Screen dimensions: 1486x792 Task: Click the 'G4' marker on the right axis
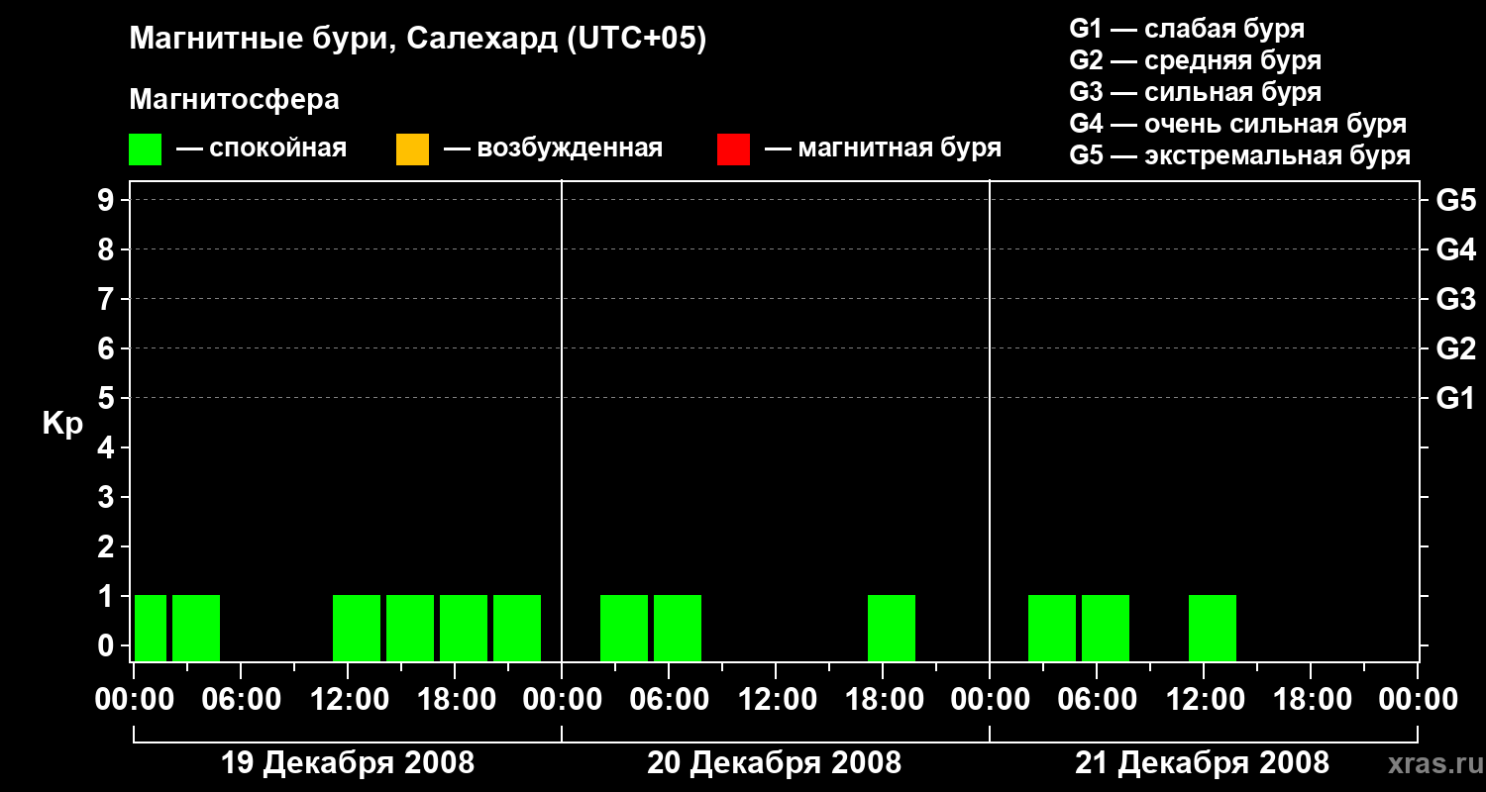pos(1455,249)
